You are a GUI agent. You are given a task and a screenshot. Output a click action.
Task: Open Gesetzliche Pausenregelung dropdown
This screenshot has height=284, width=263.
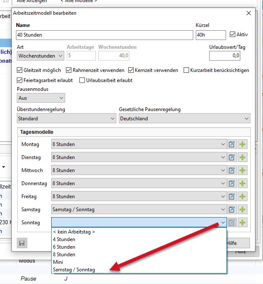(184, 119)
